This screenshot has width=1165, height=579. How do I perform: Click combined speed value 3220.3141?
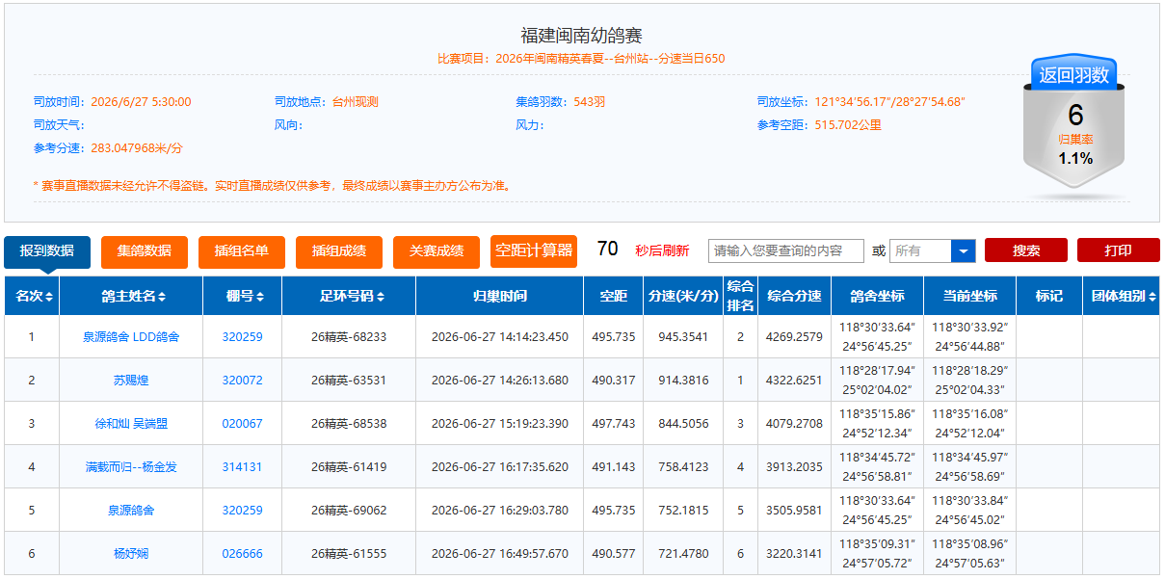(x=795, y=554)
